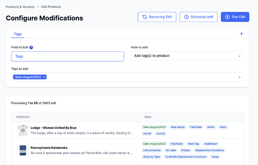
Task: Go to Products & Variants breadcrumb
Action: coord(20,7)
